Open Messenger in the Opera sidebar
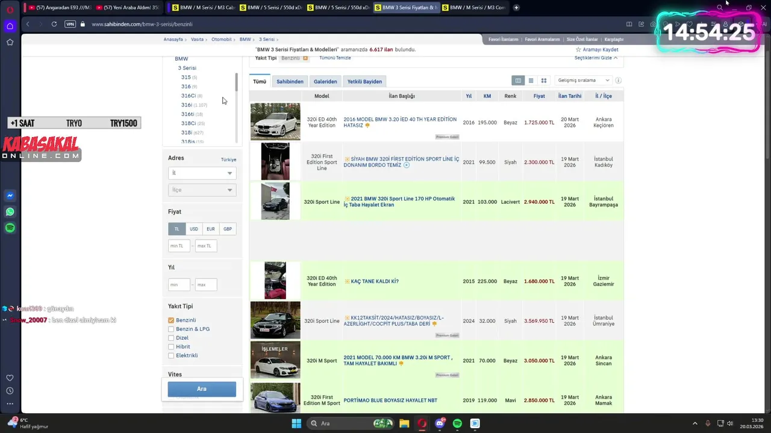771x433 pixels. click(10, 195)
